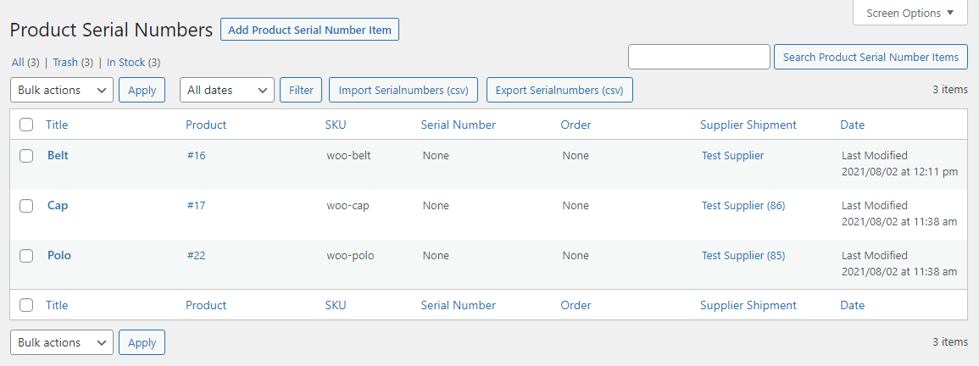
Task: Open the All dates filter dropdown
Action: click(x=227, y=90)
